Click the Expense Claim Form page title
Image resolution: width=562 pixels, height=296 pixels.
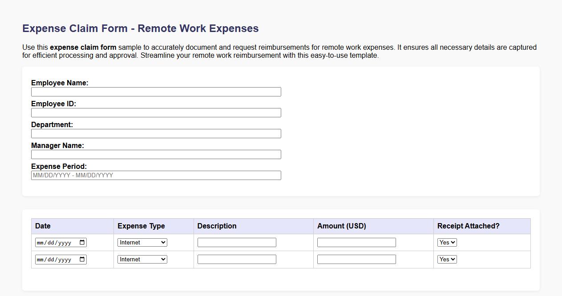click(x=140, y=28)
